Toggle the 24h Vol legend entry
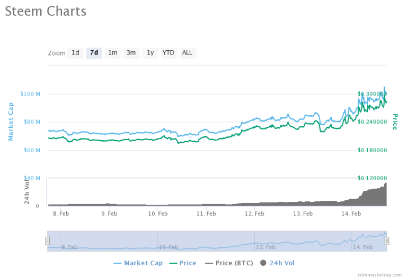Image resolution: width=407 pixels, height=279 pixels. [x=277, y=263]
